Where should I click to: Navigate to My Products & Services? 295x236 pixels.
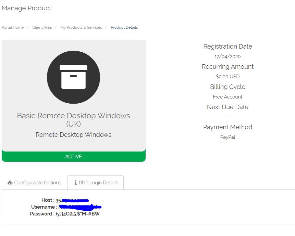pyautogui.click(x=81, y=27)
